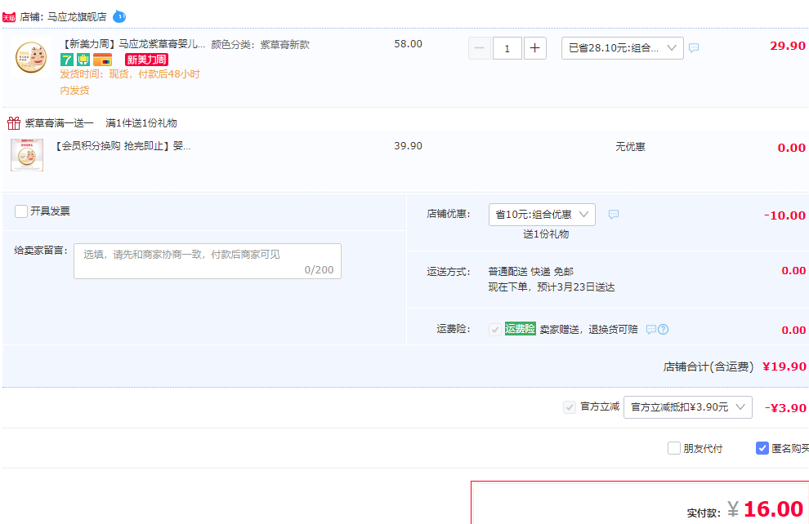Click the comment icon beside 已省28.10元 dropdown
Screen dimensions: 809x524
click(694, 48)
